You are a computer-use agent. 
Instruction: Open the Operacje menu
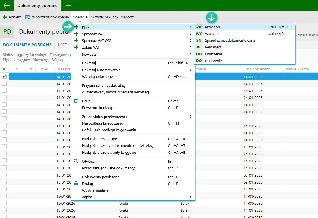point(80,17)
